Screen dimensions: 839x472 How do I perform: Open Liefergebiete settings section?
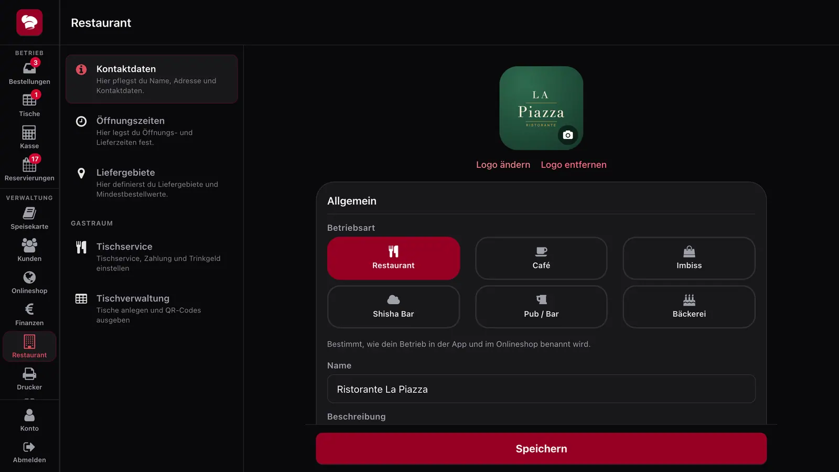click(x=152, y=183)
